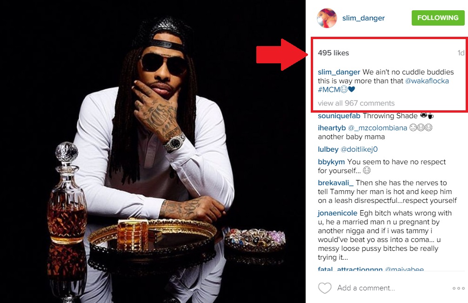This screenshot has width=468, height=303.
Task: View the 495 likes list
Action: point(334,53)
